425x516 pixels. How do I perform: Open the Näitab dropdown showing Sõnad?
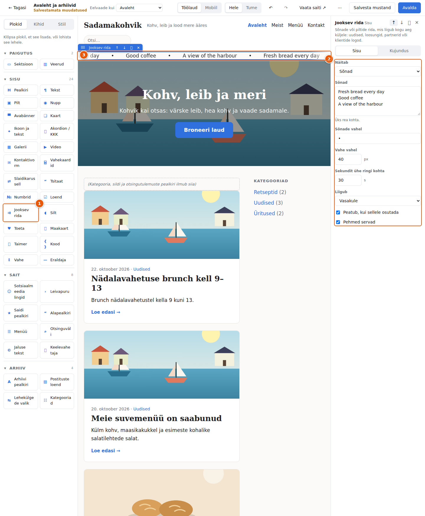click(x=378, y=71)
